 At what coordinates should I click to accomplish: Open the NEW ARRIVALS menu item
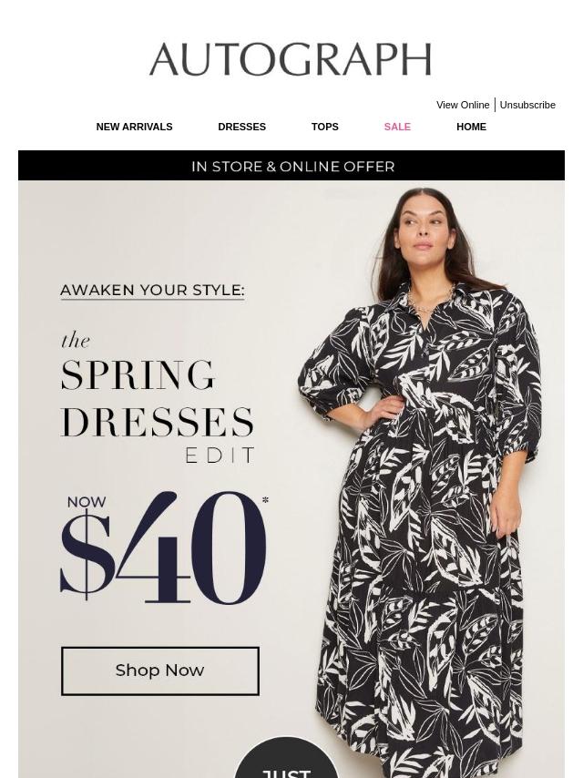click(x=134, y=127)
